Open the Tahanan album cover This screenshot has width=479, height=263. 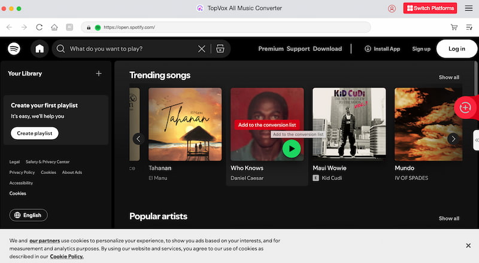click(185, 124)
